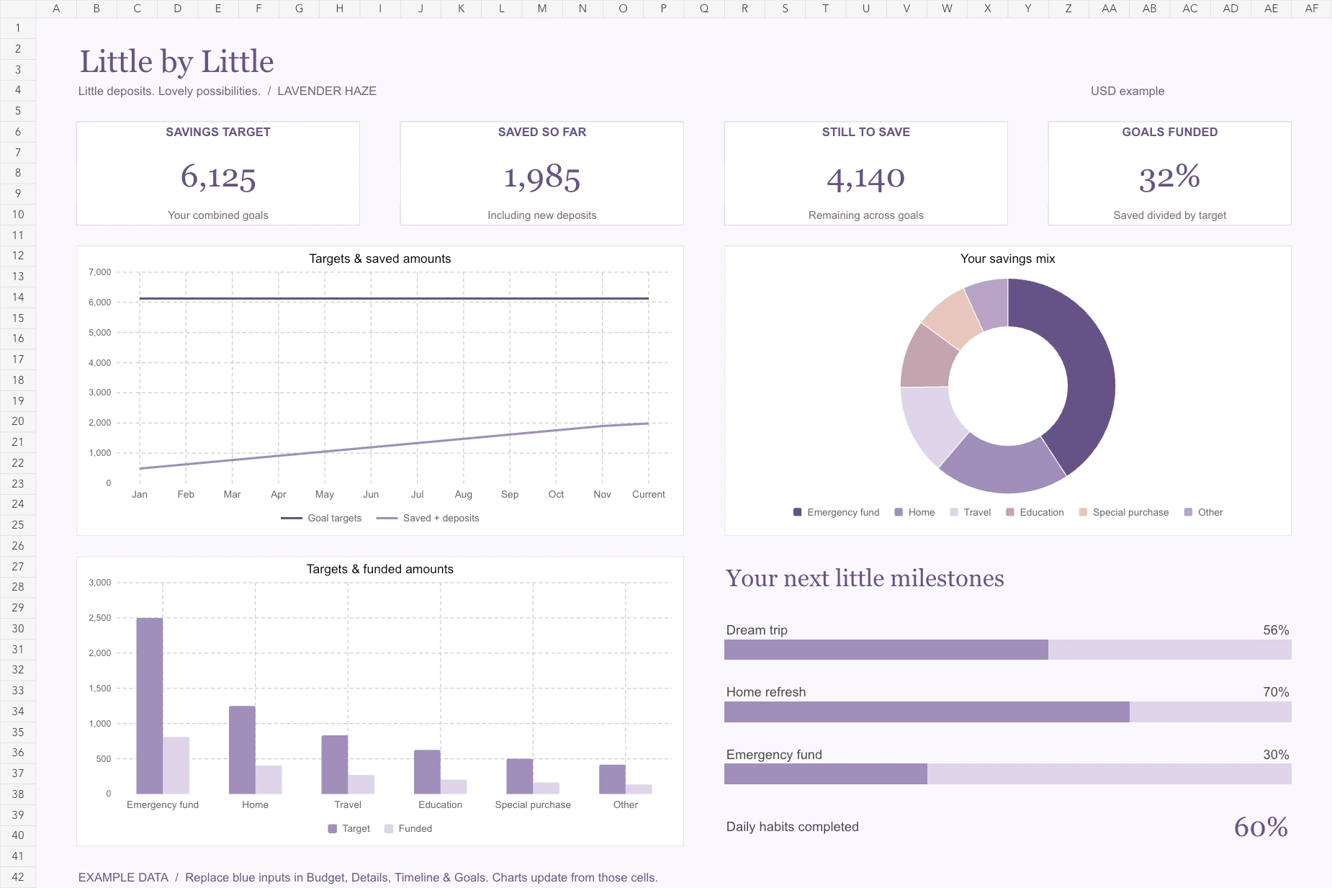Click the "Funded" bar chart legend swatch
Viewport: 1332px width, 888px height.
coord(389,828)
